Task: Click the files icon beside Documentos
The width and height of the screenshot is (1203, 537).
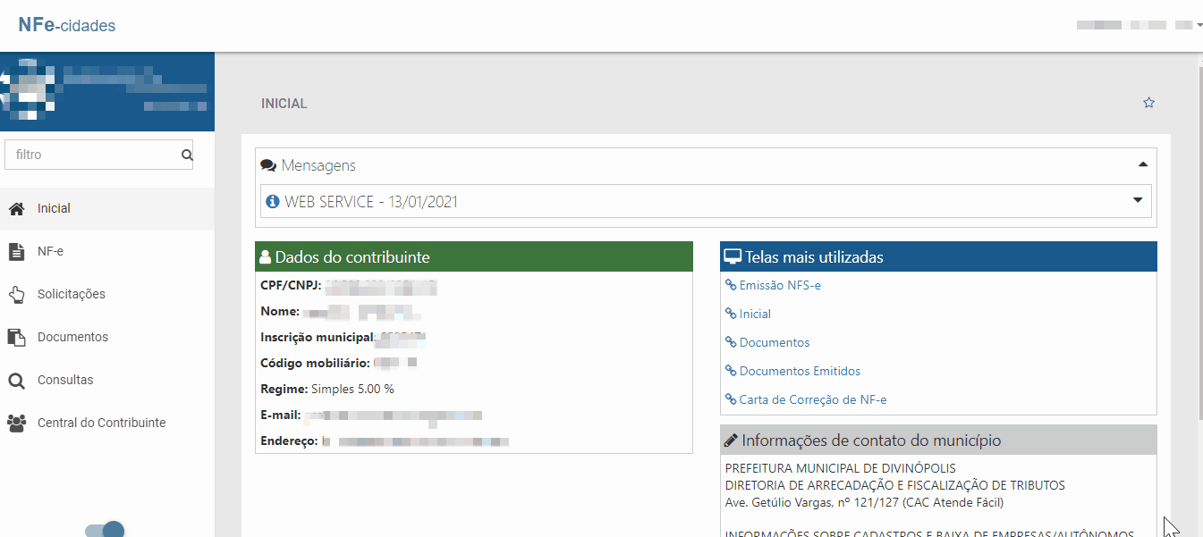Action: (x=16, y=337)
